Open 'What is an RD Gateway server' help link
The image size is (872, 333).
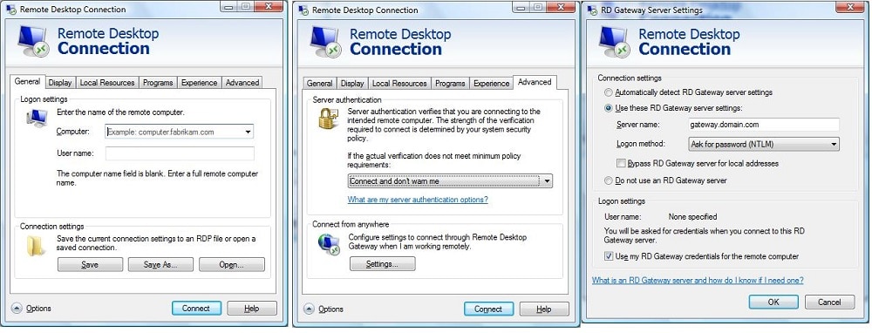pos(698,280)
